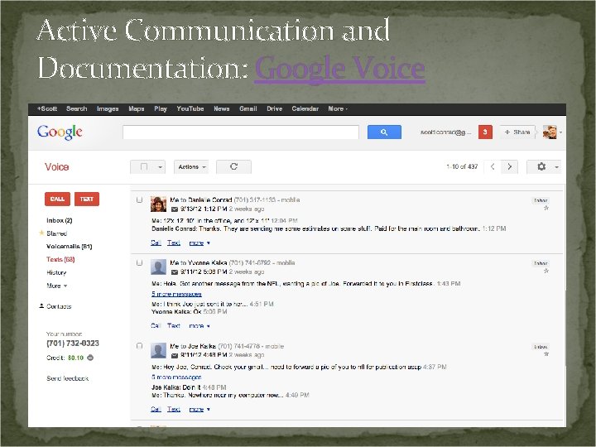
Task: Click Danielle Conrad's contact photo
Action: tap(158, 204)
